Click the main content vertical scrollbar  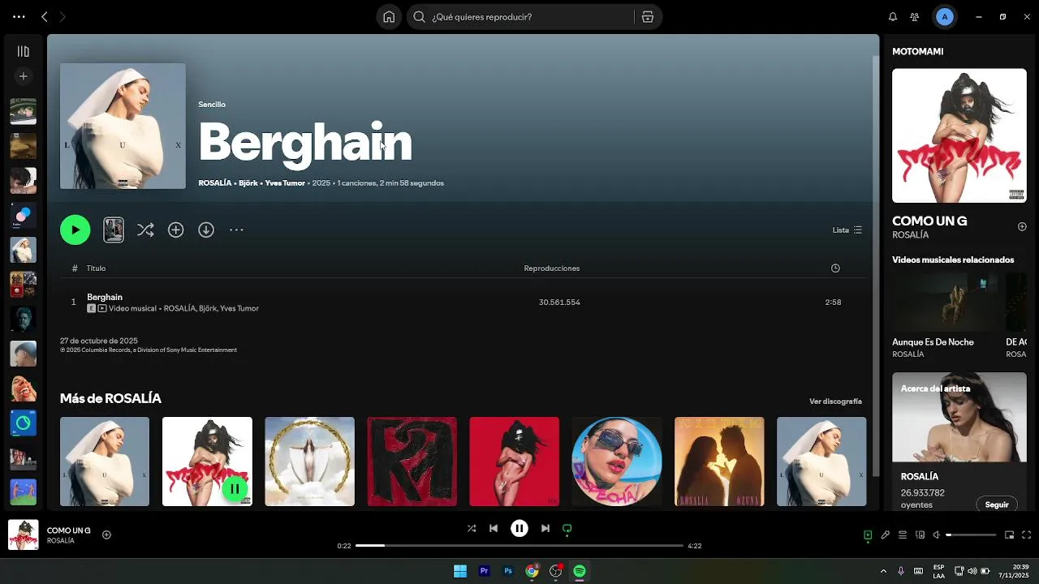click(875, 266)
